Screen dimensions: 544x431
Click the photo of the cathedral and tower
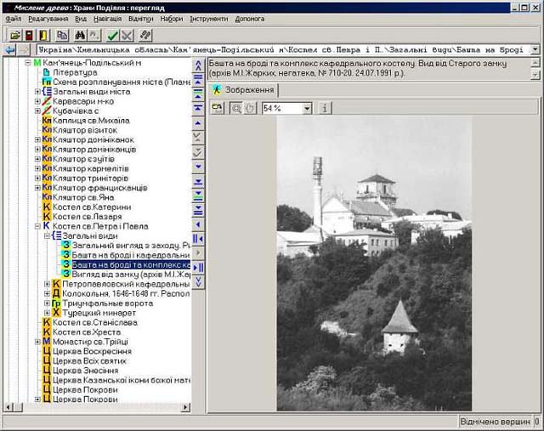374,264
